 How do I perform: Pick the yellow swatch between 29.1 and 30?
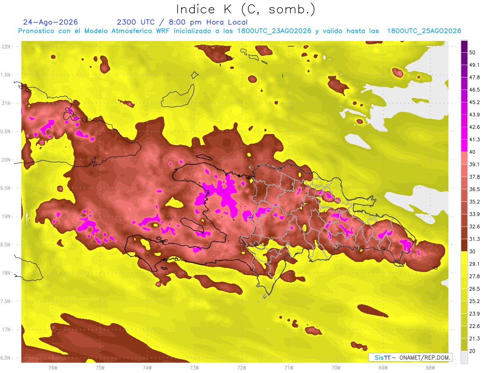coord(464,258)
